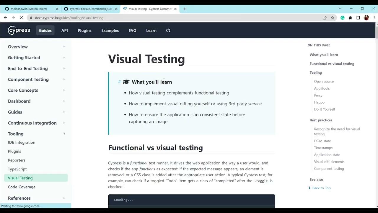378x213 pixels.
Task: Bookmark this page with the star icon
Action: pyautogui.click(x=333, y=18)
